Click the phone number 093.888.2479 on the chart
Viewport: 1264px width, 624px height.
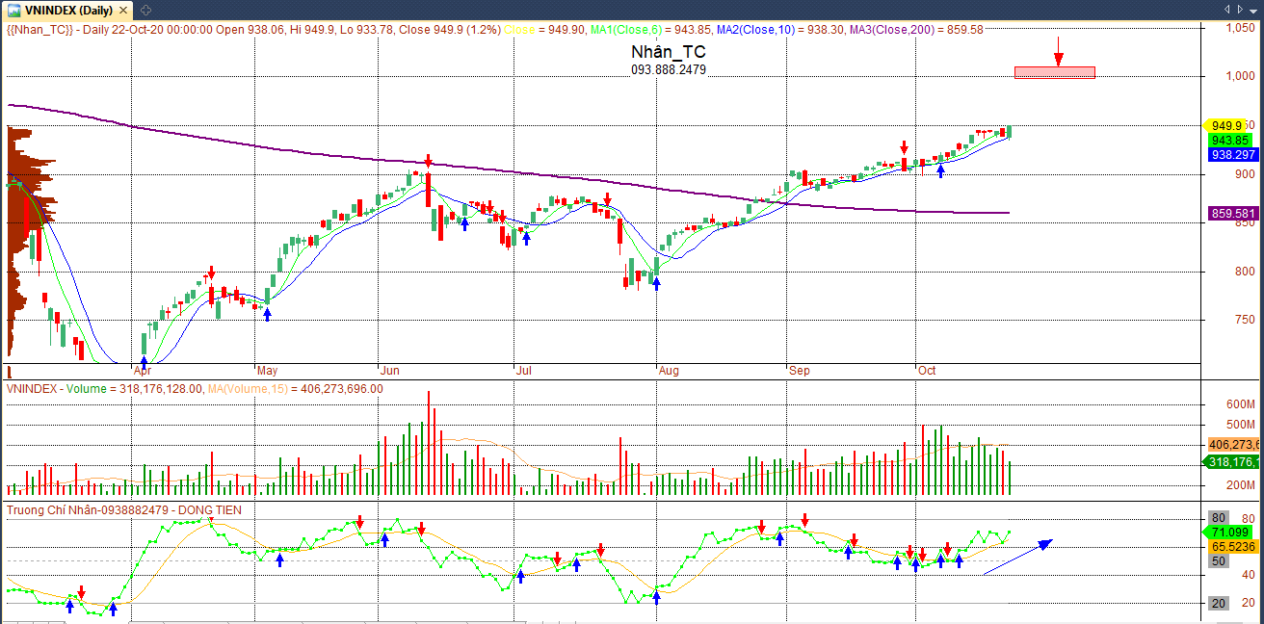click(x=669, y=69)
